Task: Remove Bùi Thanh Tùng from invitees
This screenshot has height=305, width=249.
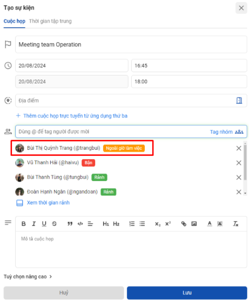Action: click(x=239, y=177)
